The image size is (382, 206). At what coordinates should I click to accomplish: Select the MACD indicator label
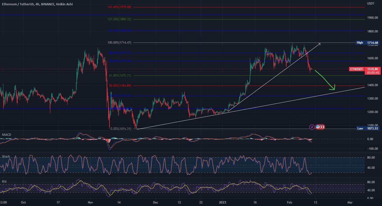6,135
